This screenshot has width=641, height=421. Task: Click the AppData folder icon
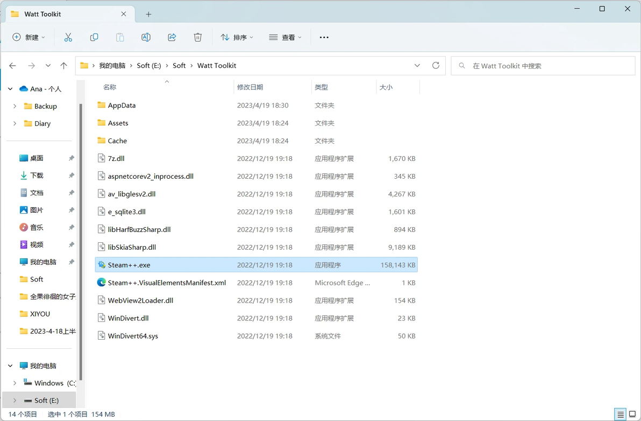coord(102,105)
